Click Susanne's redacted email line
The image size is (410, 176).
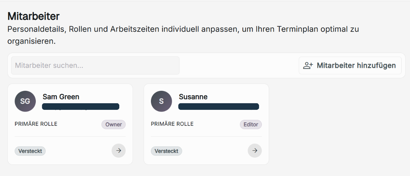click(x=218, y=106)
